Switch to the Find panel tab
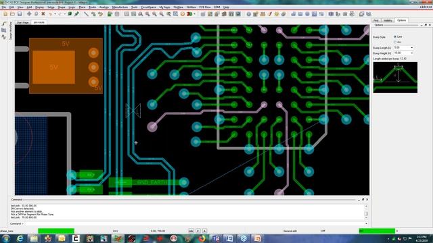 coord(376,20)
